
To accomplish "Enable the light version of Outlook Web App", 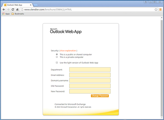I will pos(57,63).
